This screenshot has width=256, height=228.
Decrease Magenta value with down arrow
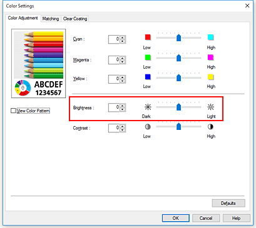(x=123, y=62)
